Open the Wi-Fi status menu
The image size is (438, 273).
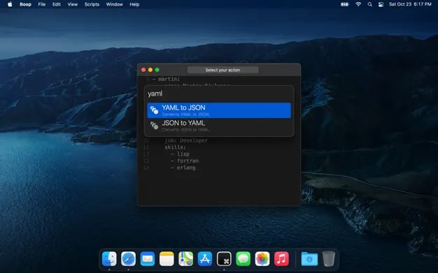point(358,4)
